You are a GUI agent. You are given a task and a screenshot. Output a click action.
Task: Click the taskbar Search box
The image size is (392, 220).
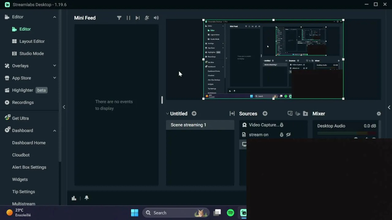[x=176, y=213]
